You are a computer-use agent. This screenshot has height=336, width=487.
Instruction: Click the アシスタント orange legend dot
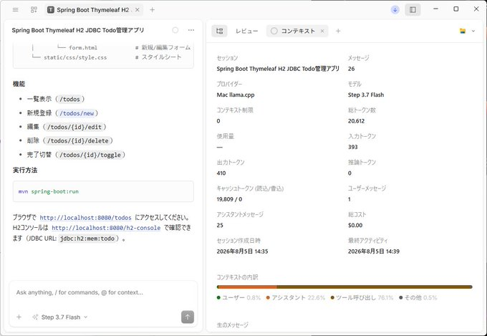click(268, 298)
